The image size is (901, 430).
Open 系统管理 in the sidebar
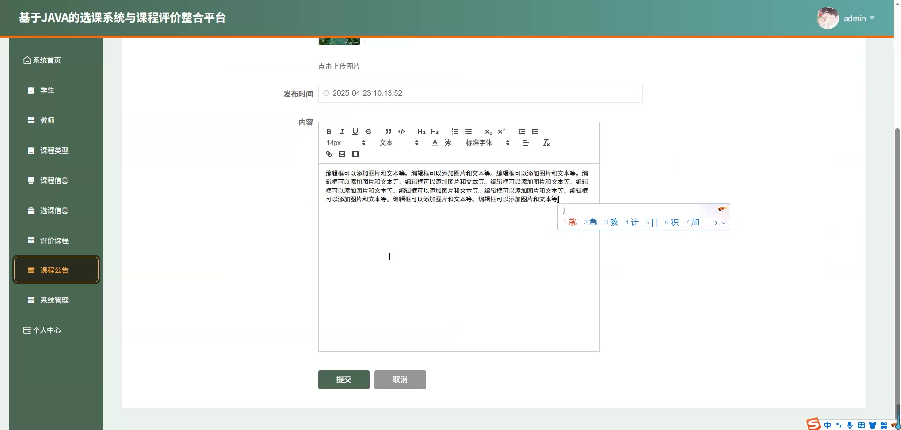click(x=54, y=300)
